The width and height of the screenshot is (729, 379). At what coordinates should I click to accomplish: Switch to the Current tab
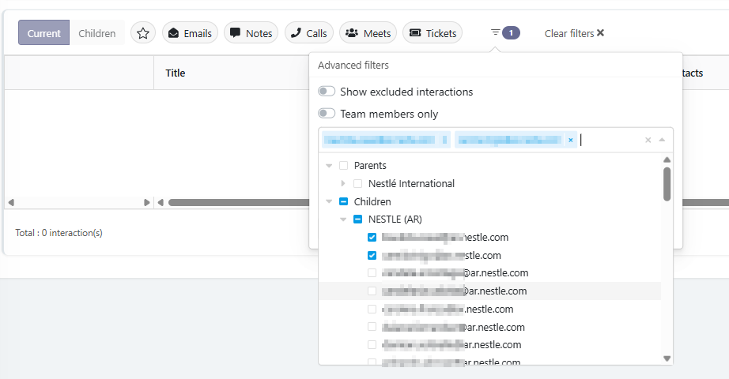(x=44, y=33)
